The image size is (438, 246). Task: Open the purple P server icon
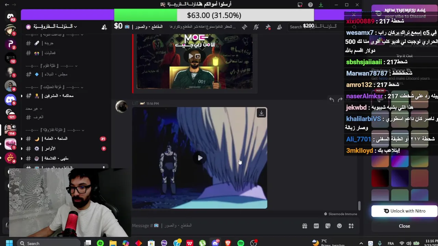click(x=10, y=44)
